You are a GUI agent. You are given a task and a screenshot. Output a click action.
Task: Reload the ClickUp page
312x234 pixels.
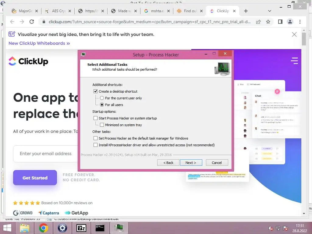pyautogui.click(x=32, y=22)
